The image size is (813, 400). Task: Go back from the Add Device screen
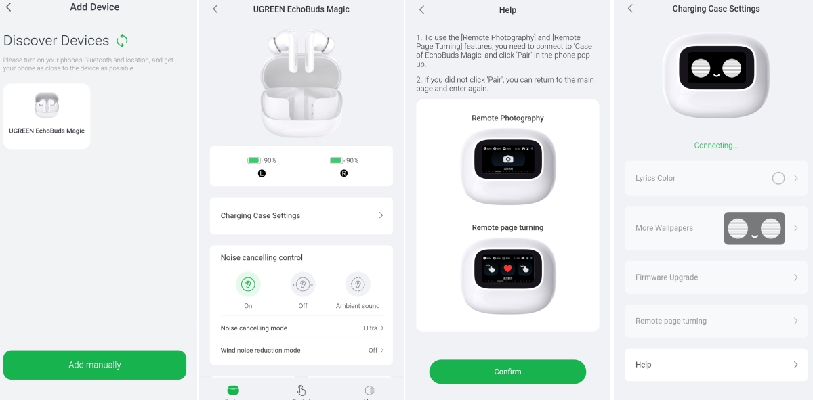click(x=8, y=7)
